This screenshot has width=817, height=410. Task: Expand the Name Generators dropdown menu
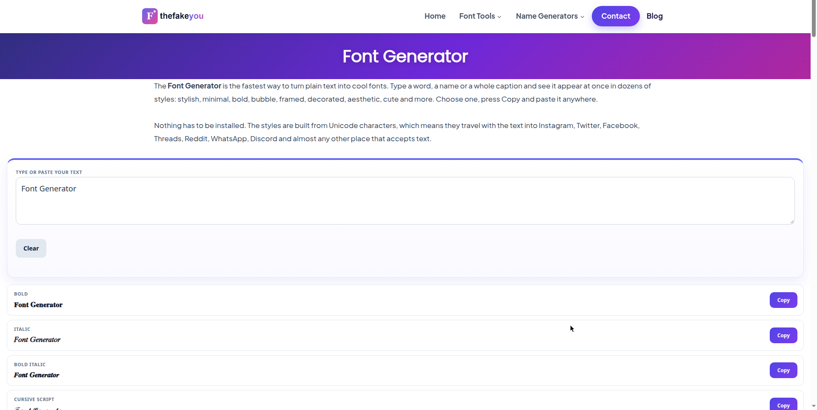[550, 16]
